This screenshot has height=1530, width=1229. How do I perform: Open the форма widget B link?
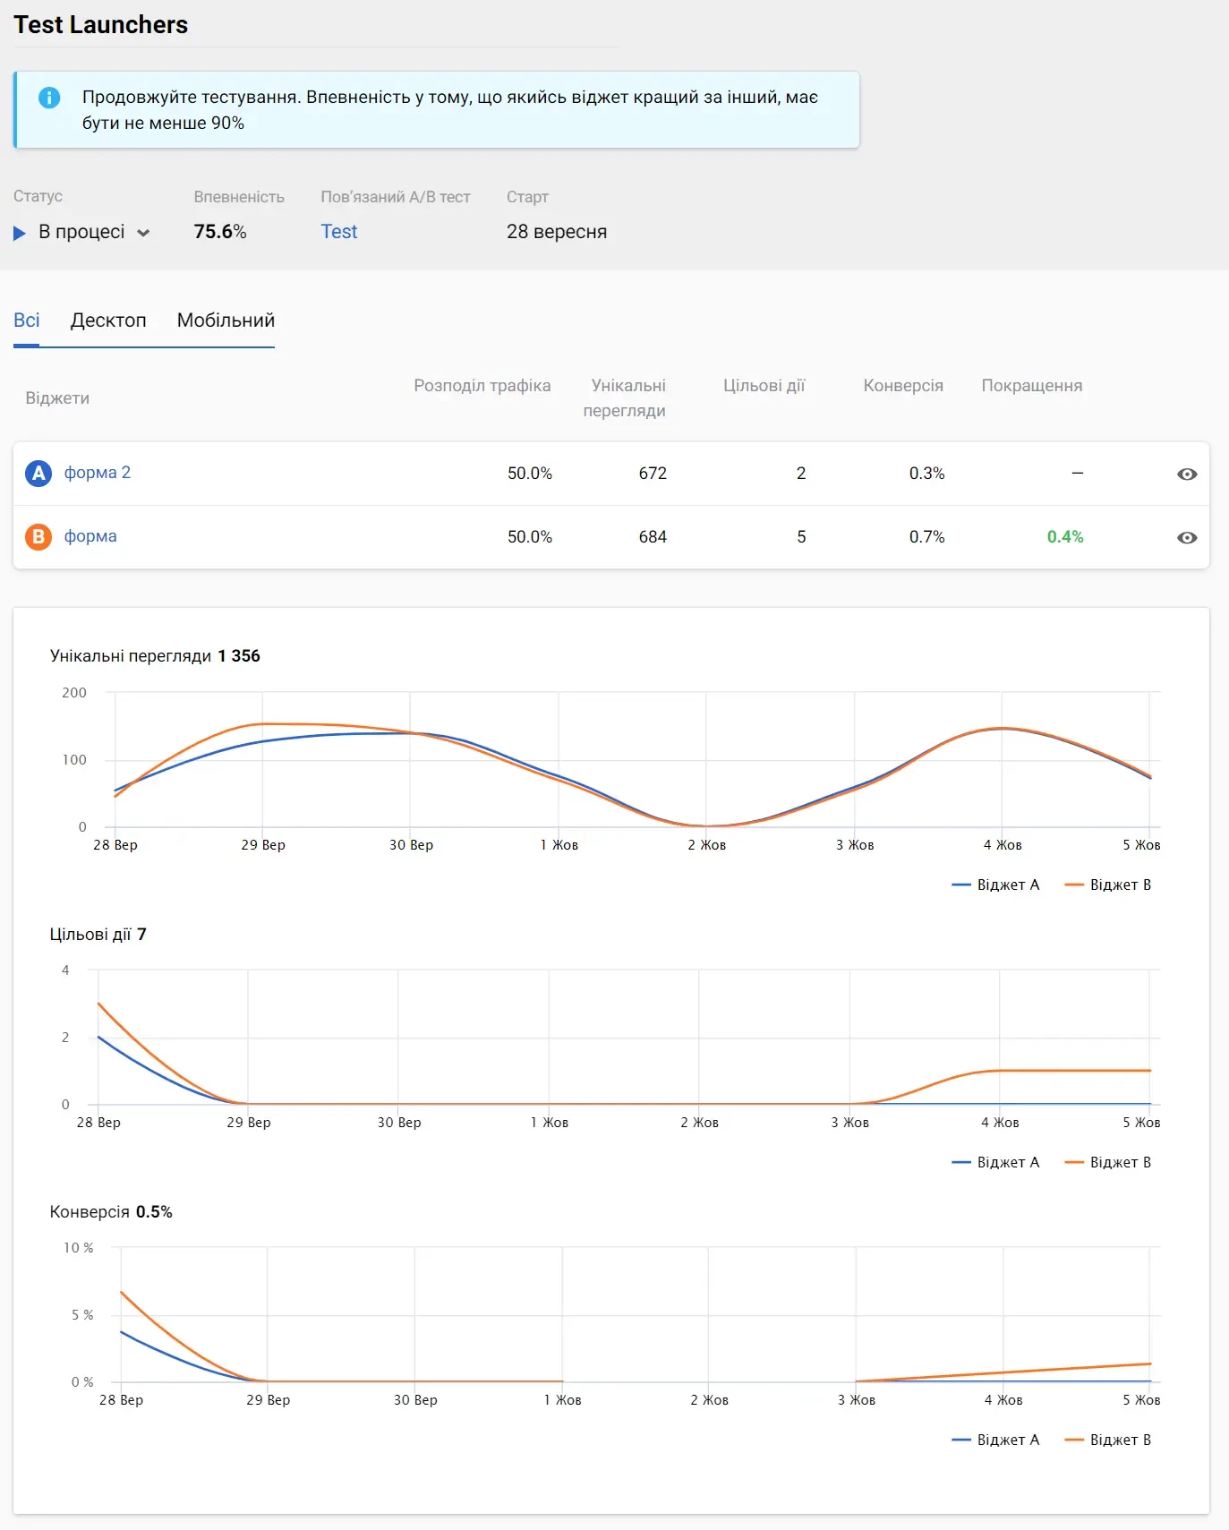[x=90, y=536]
